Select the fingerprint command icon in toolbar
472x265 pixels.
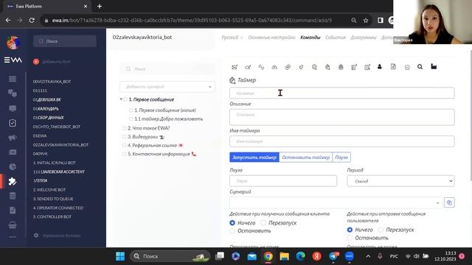point(341,67)
